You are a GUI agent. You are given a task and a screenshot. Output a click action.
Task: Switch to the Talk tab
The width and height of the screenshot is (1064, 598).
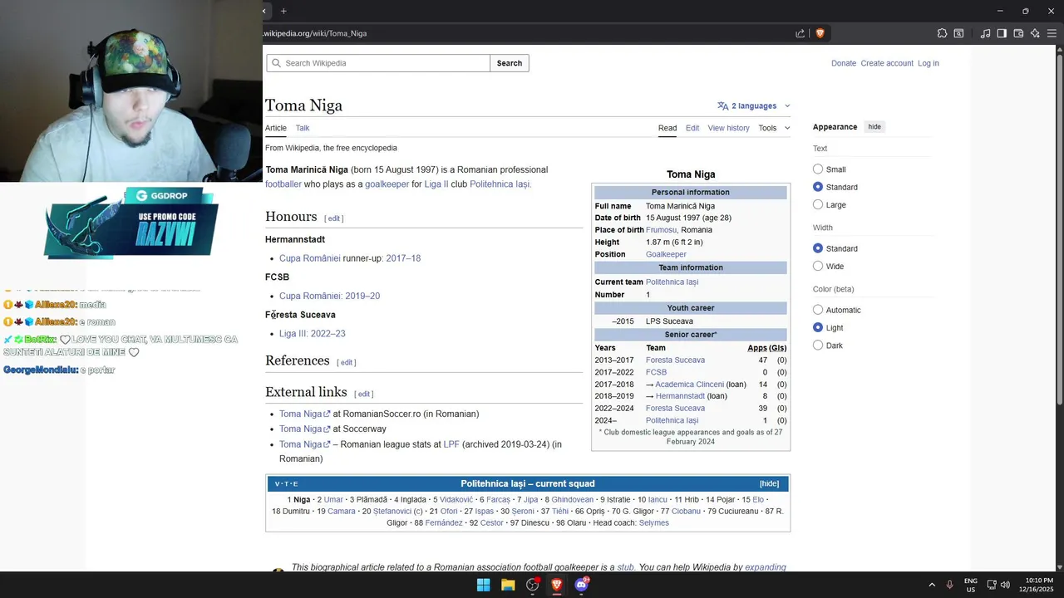pos(303,128)
